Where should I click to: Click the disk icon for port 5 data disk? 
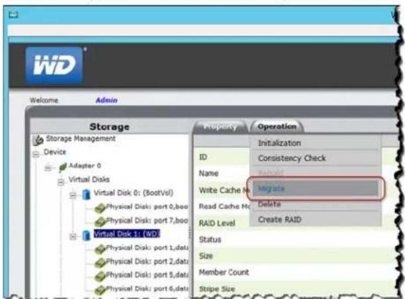100,276
